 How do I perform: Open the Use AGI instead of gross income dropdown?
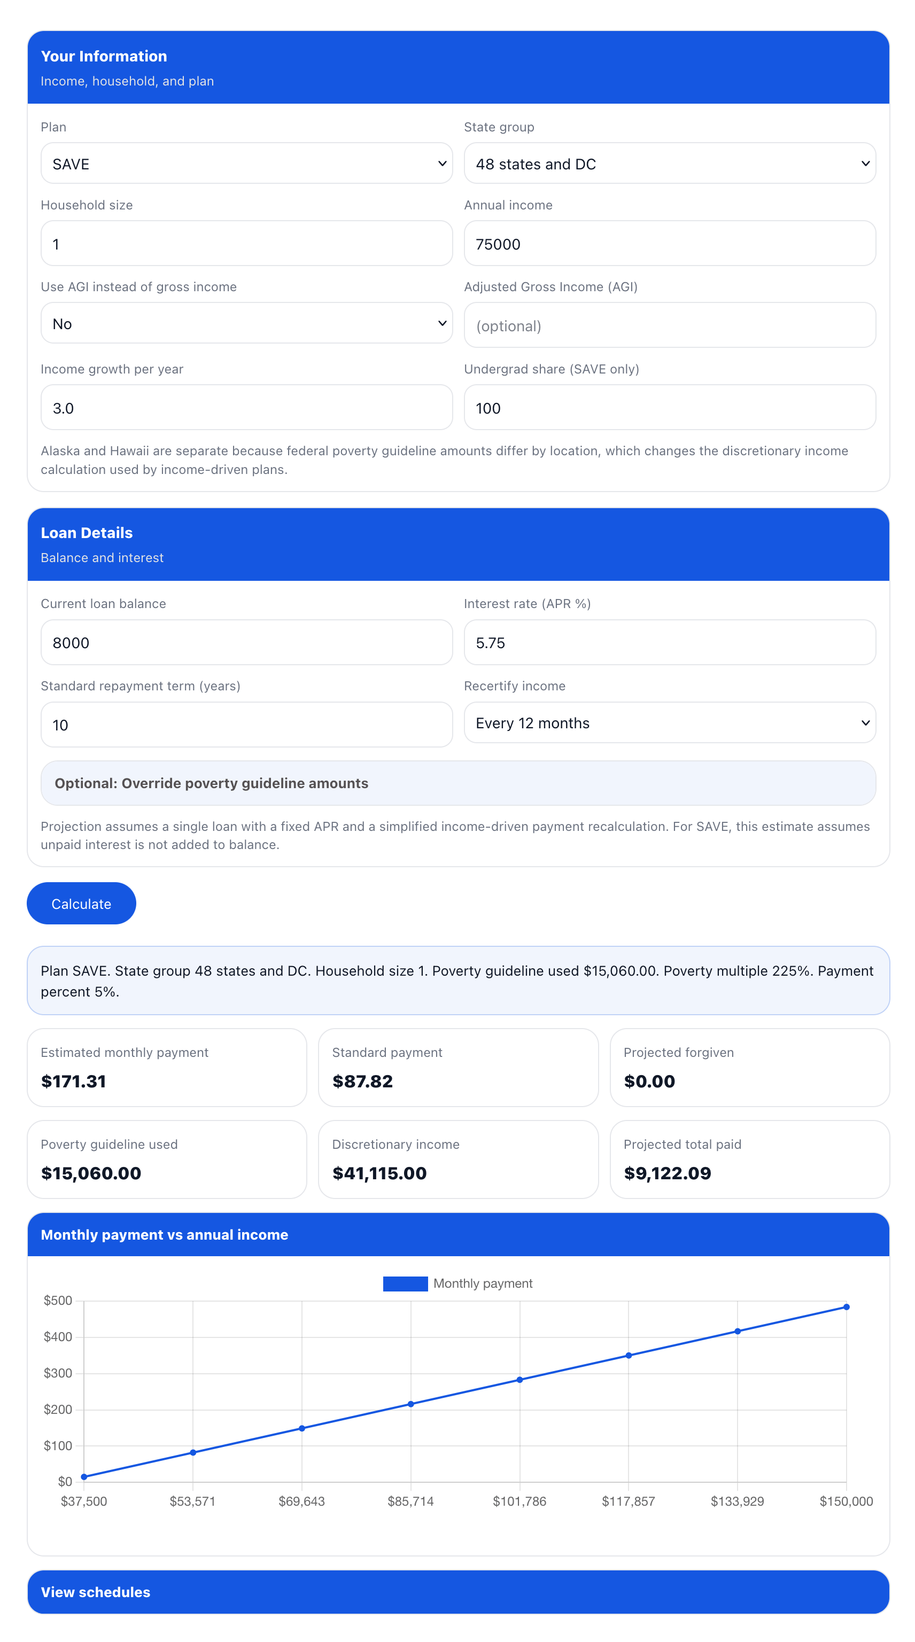(x=246, y=323)
